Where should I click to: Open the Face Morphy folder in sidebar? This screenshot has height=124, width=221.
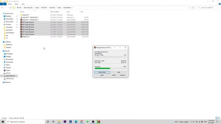(x=10, y=33)
